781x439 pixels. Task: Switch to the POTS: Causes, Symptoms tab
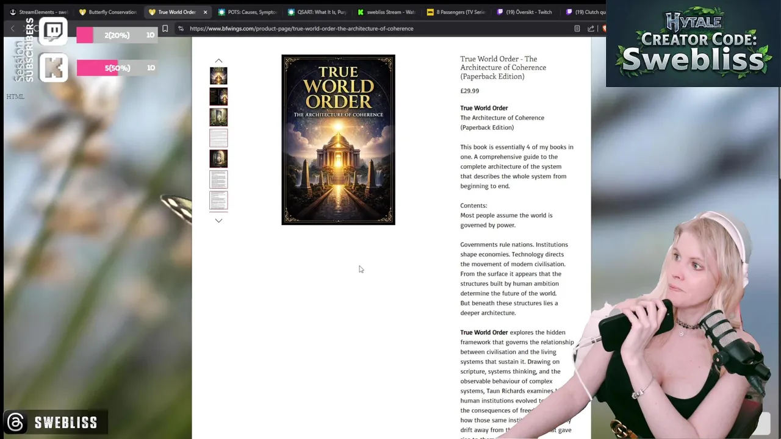coord(247,12)
